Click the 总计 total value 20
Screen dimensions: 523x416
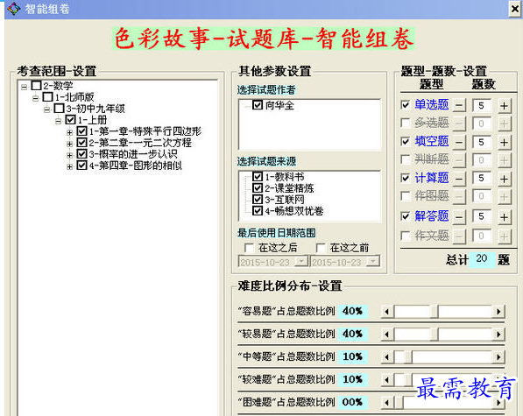pyautogui.click(x=482, y=259)
